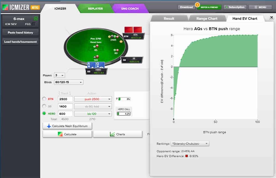
Task: Open SB action dropdown sb 60, fold
Action: point(93,107)
